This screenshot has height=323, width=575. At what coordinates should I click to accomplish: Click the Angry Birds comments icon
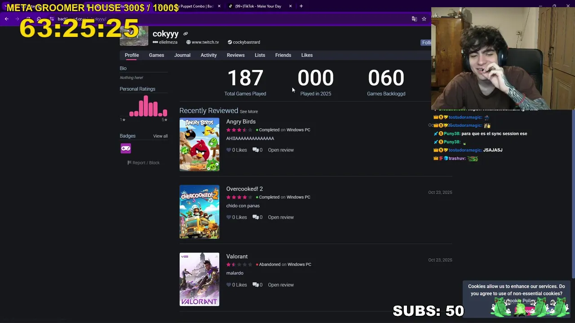point(255,150)
